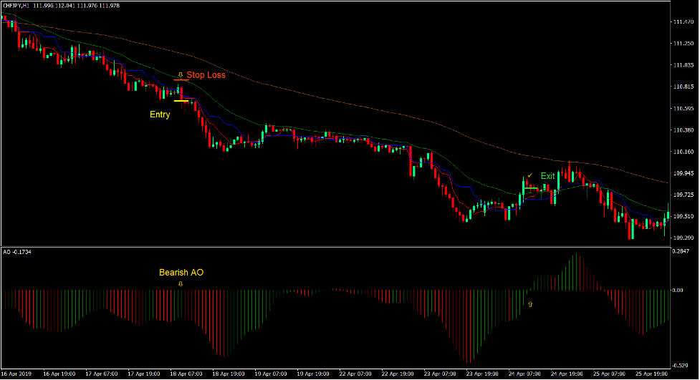The width and height of the screenshot is (700, 380).
Task: Click the 25 Apr 19:00 time label
Action: (652, 374)
